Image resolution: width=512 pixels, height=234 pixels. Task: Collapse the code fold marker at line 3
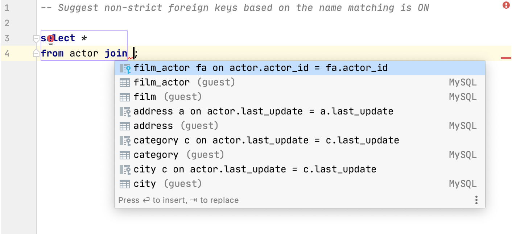tap(36, 38)
